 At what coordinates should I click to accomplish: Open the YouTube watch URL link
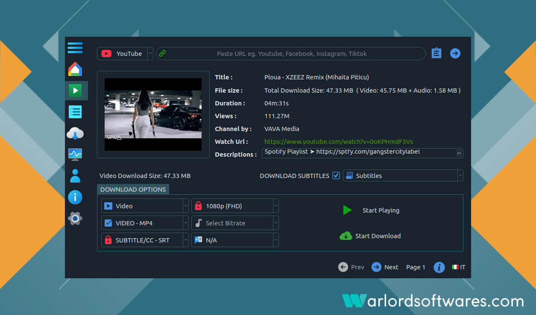coord(339,141)
